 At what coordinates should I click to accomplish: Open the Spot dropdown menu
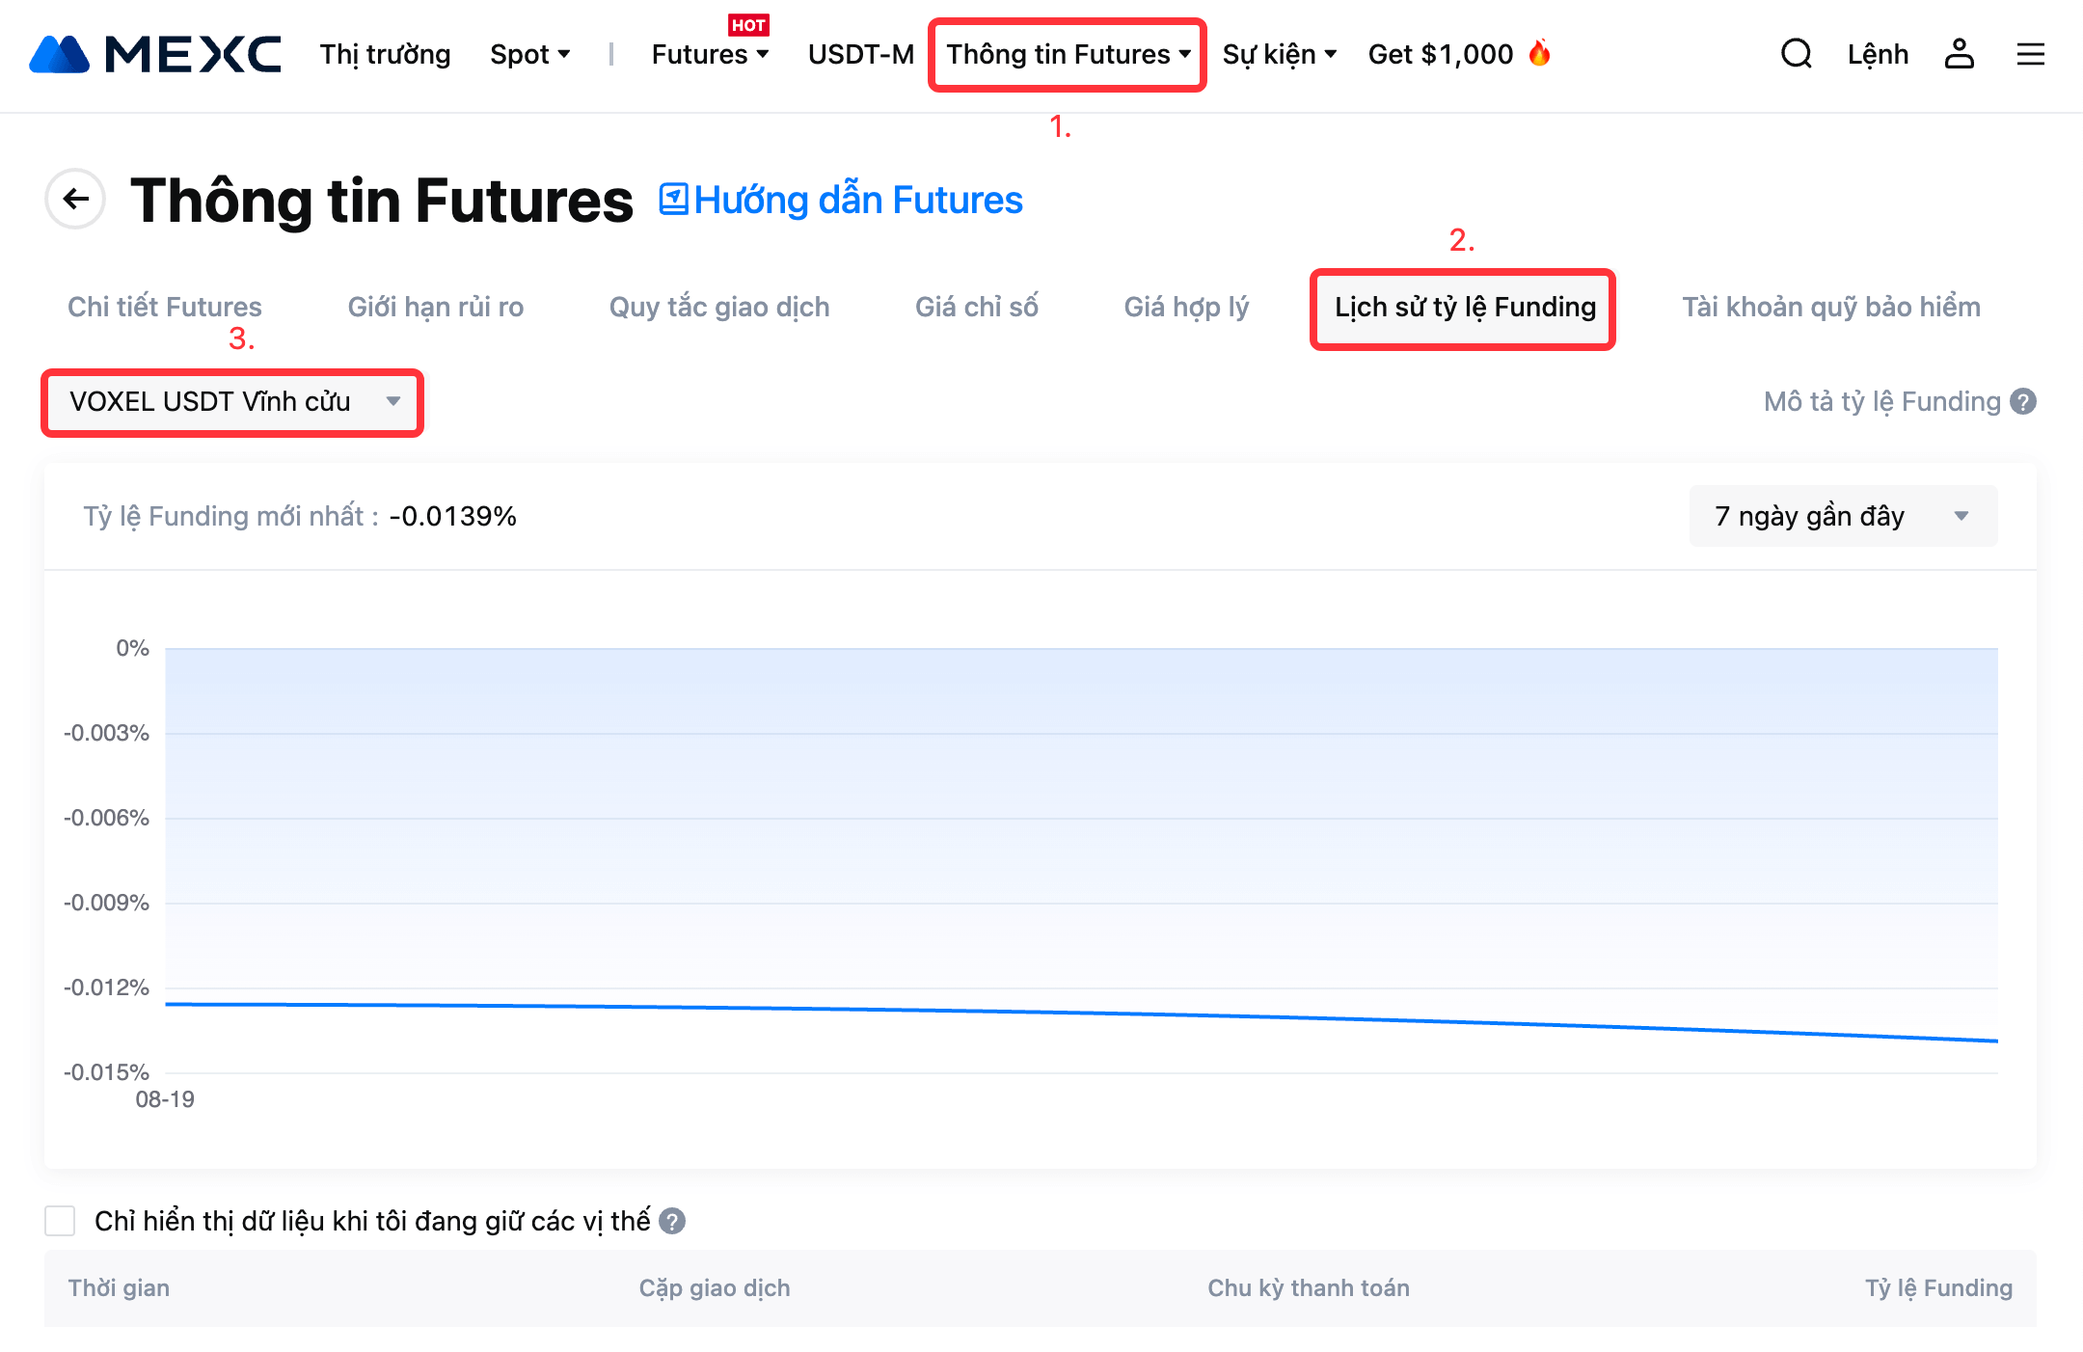[529, 54]
